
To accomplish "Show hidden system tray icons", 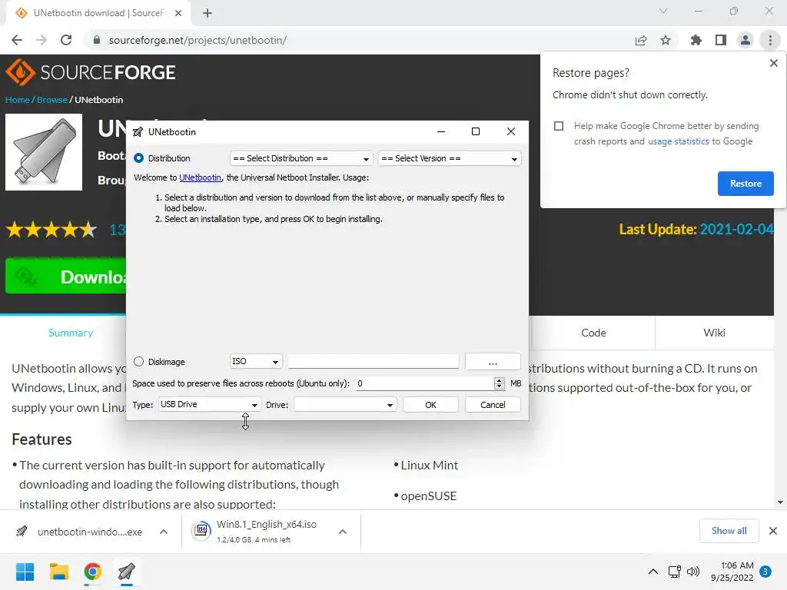I will pos(653,572).
